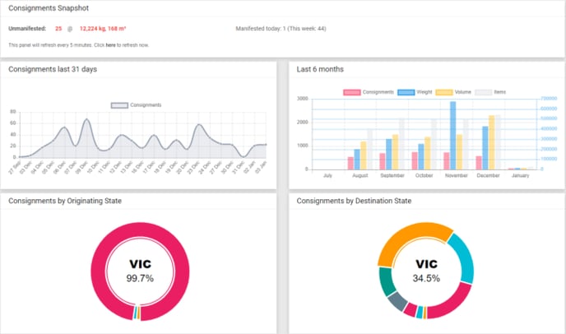Click the '3000' left axis value
The width and height of the screenshot is (566, 334).
tap(303, 99)
